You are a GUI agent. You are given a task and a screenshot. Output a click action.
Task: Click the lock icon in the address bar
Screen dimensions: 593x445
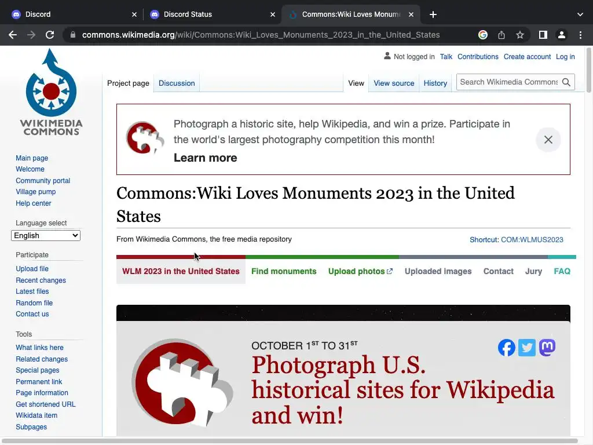click(x=73, y=35)
